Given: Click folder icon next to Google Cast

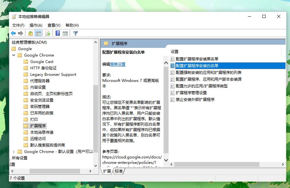Looking at the screenshot, I should click(26, 62).
